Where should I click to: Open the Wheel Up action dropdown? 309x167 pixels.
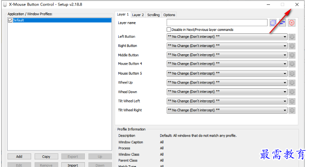[227, 82]
